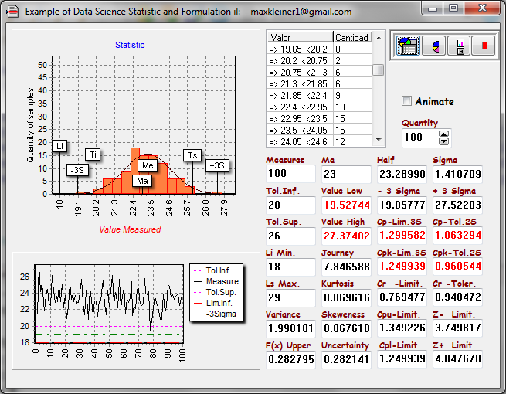Image resolution: width=506 pixels, height=394 pixels.
Task: Open the application icon in title bar
Action: [x=12, y=12]
